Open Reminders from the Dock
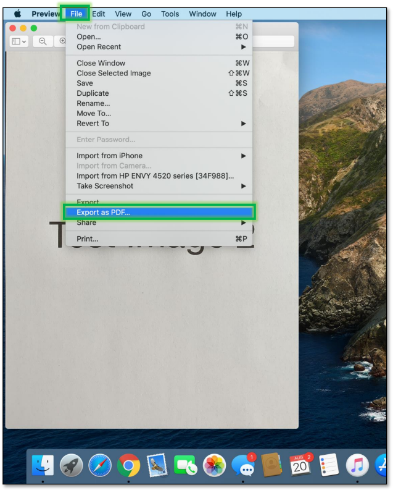393x490 pixels. [x=329, y=465]
